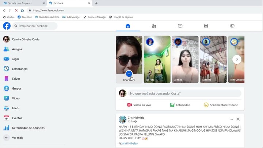Click the search magnifier icon
The width and height of the screenshot is (263, 148).
(x=16, y=26)
